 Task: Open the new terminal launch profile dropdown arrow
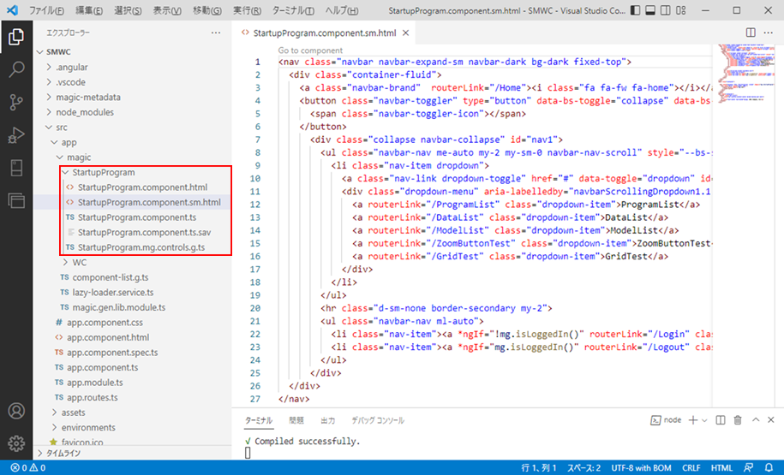[x=705, y=420]
